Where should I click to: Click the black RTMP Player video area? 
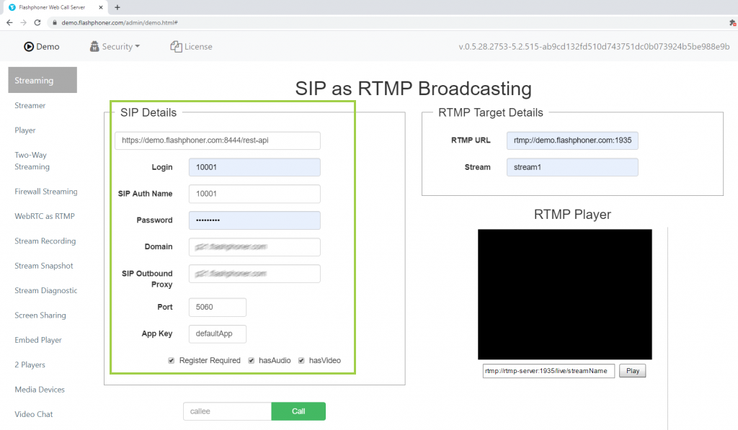(x=565, y=295)
